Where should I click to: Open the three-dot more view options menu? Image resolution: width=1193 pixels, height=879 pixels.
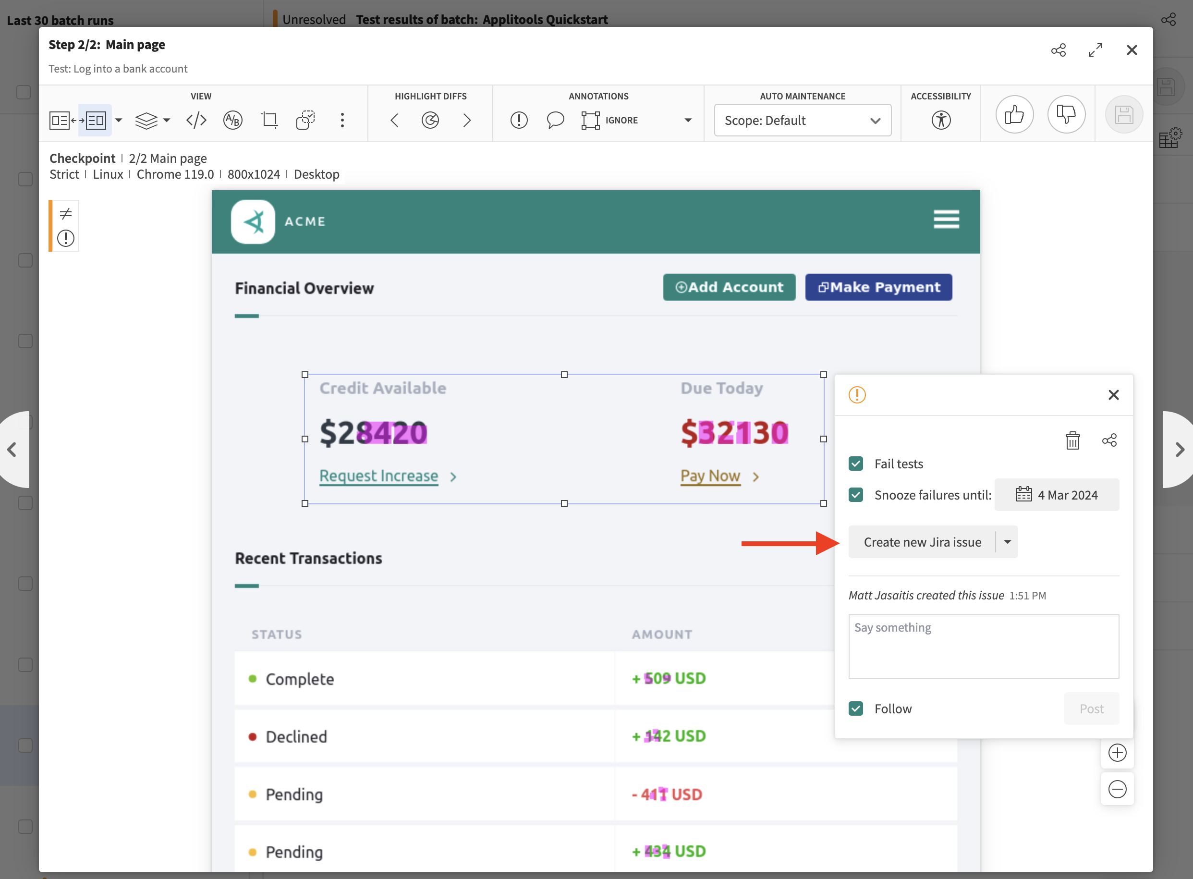342,120
